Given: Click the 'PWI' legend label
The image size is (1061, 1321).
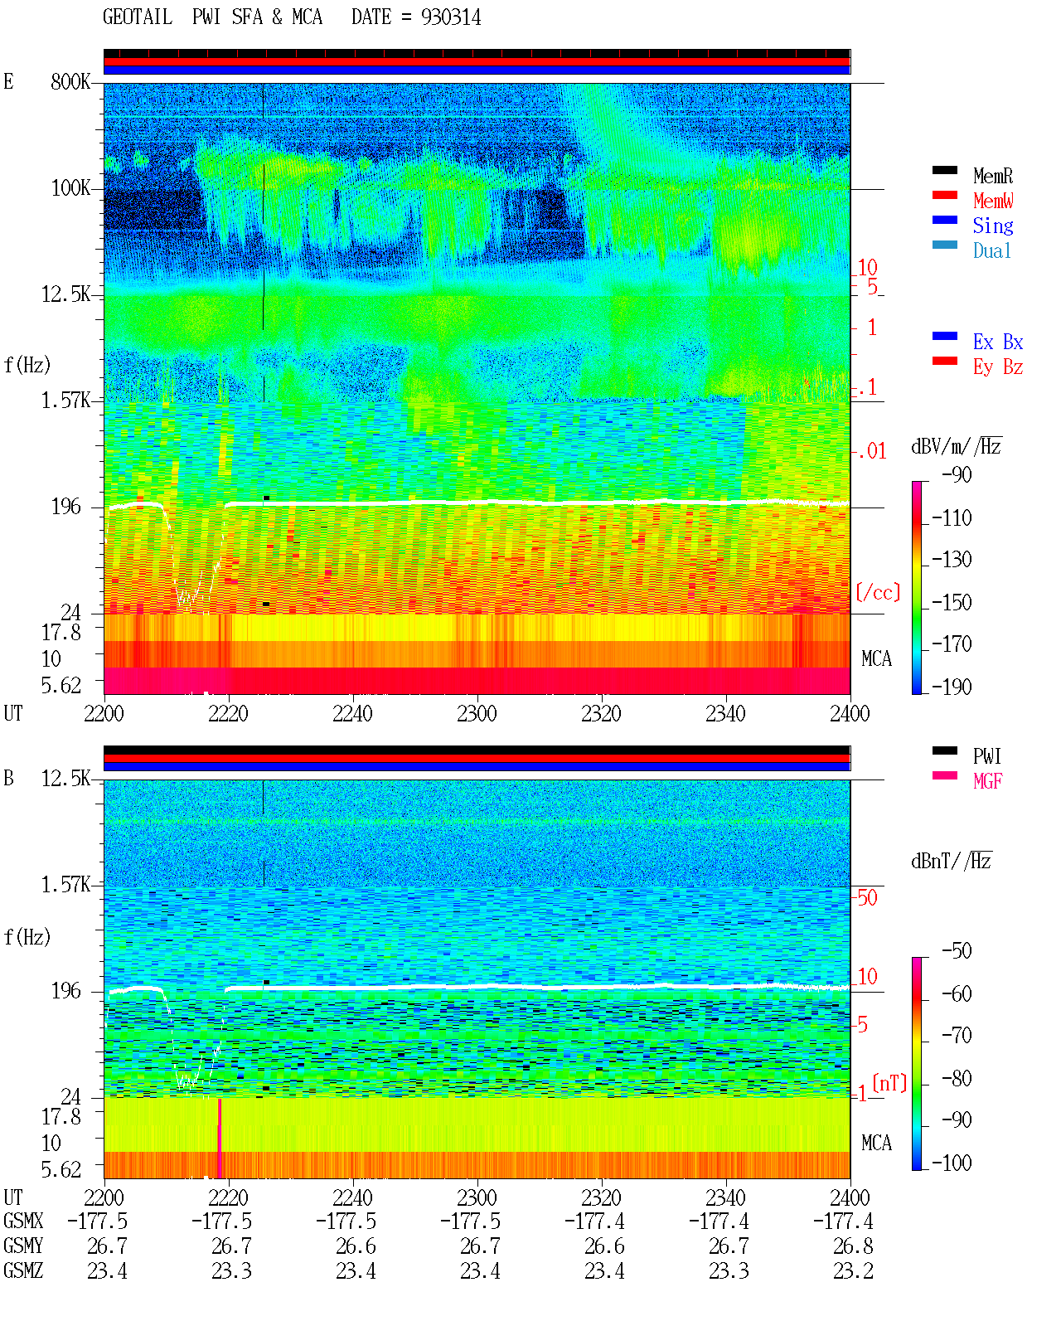Looking at the screenshot, I should click(x=987, y=756).
